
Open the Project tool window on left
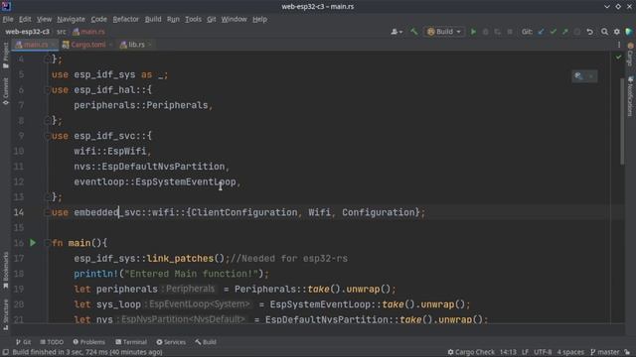point(5,55)
